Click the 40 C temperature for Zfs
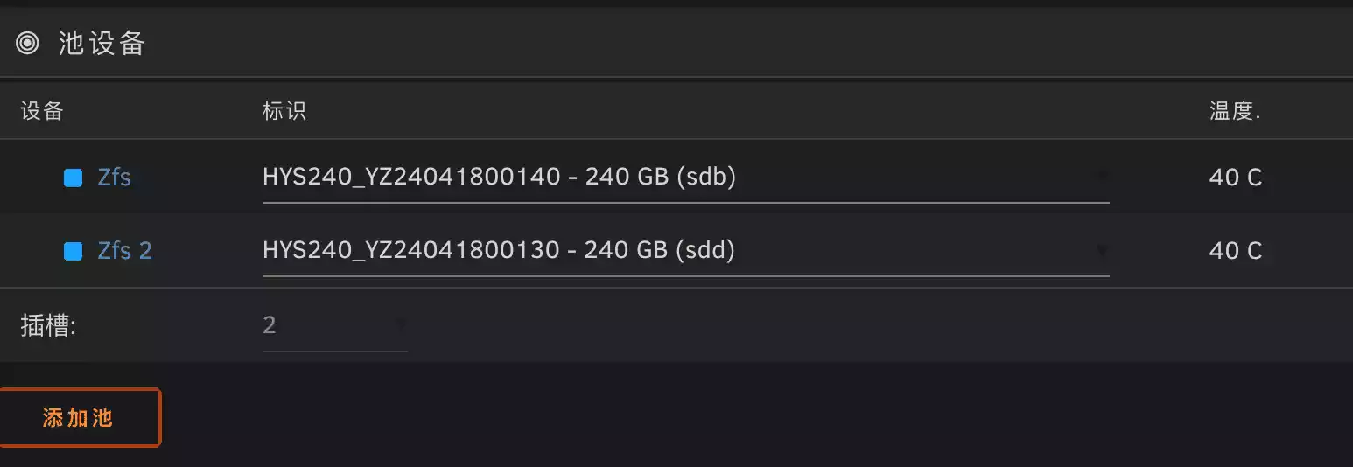 1235,178
